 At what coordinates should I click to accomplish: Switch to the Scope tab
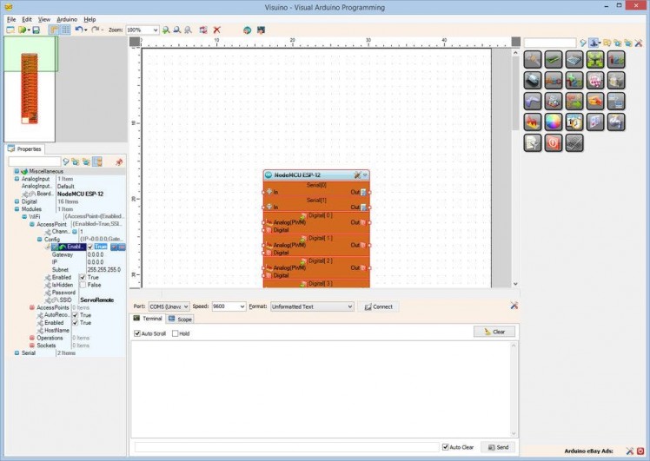(x=180, y=319)
